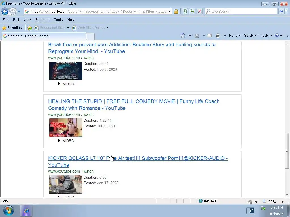Viewport: 290px width, 217px height.
Task: Expand the command bar overflow chevron
Action: (288, 36)
